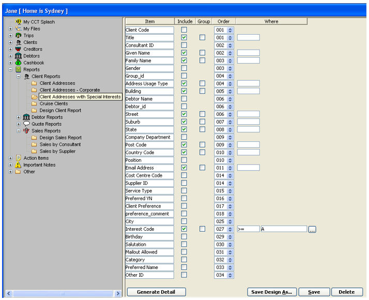The width and height of the screenshot is (369, 300).
Task: Expand the Trips tree node
Action: [10, 36]
